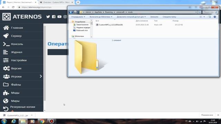Click the folder icon beside Файлы
This screenshot has height=124, width=221.
[x=6, y=84]
